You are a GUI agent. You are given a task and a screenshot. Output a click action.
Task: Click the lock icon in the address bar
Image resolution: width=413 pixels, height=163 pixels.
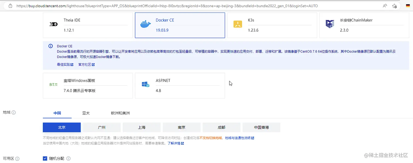pos(10,6)
